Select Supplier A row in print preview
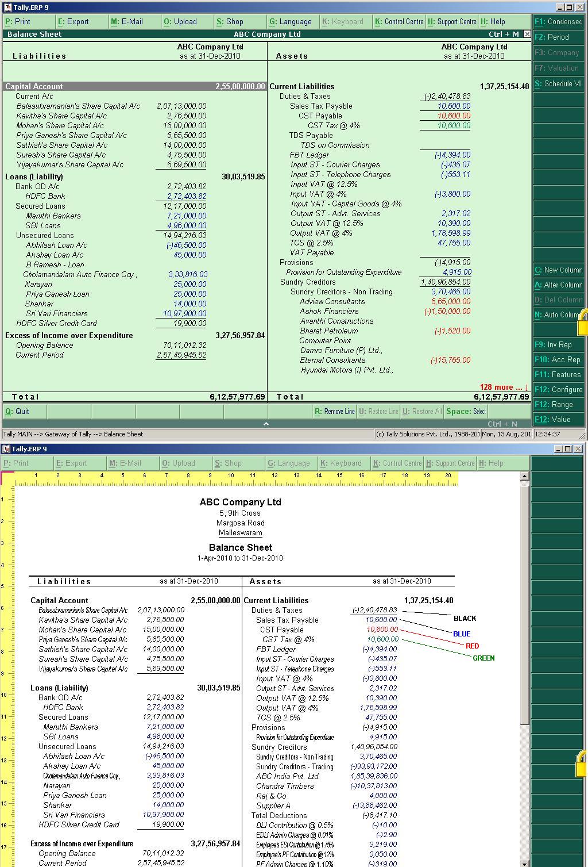The image size is (588, 867). tap(273, 805)
